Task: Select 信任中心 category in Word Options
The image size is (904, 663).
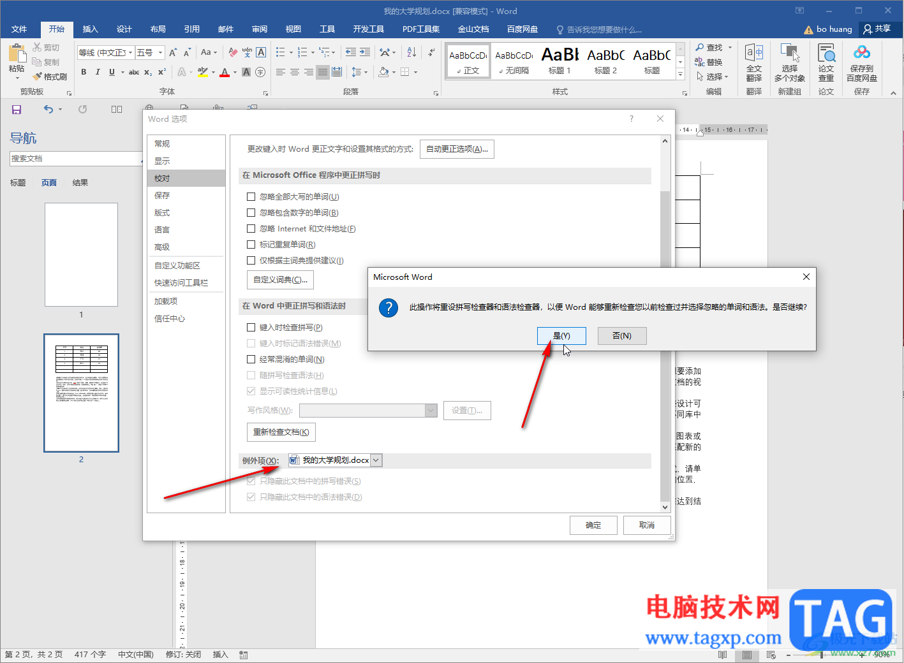Action: click(186, 319)
